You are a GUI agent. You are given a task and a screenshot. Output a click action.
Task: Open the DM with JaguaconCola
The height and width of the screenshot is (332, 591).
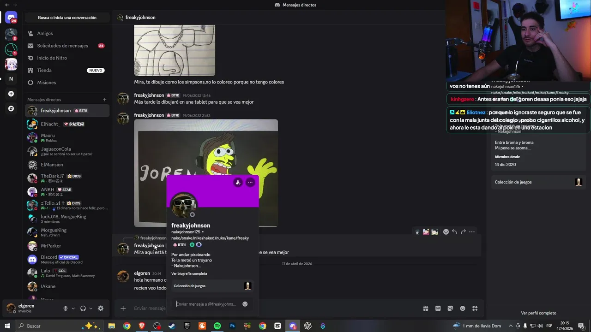pos(67,151)
